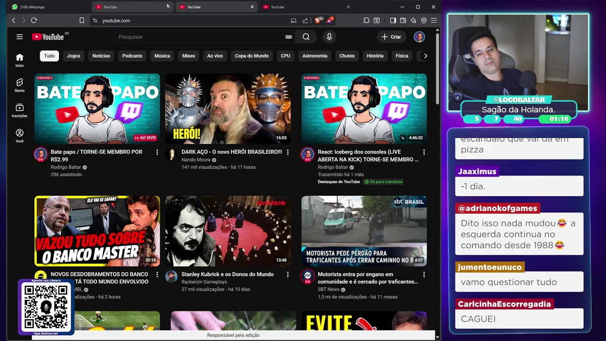Image resolution: width=606 pixels, height=341 pixels.
Task: Go to Início in the sidebar
Action: click(x=19, y=60)
